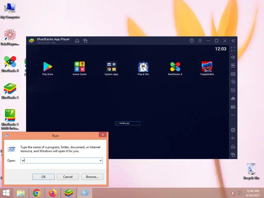Click the network tray icon
Viewport: 264px width, 198px height.
coord(240,193)
